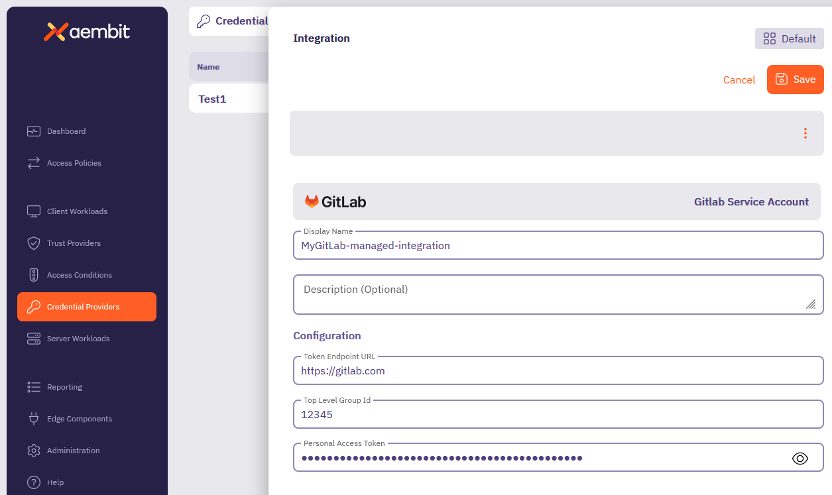
Task: Click into the Personal Access Token field
Action: click(x=558, y=457)
